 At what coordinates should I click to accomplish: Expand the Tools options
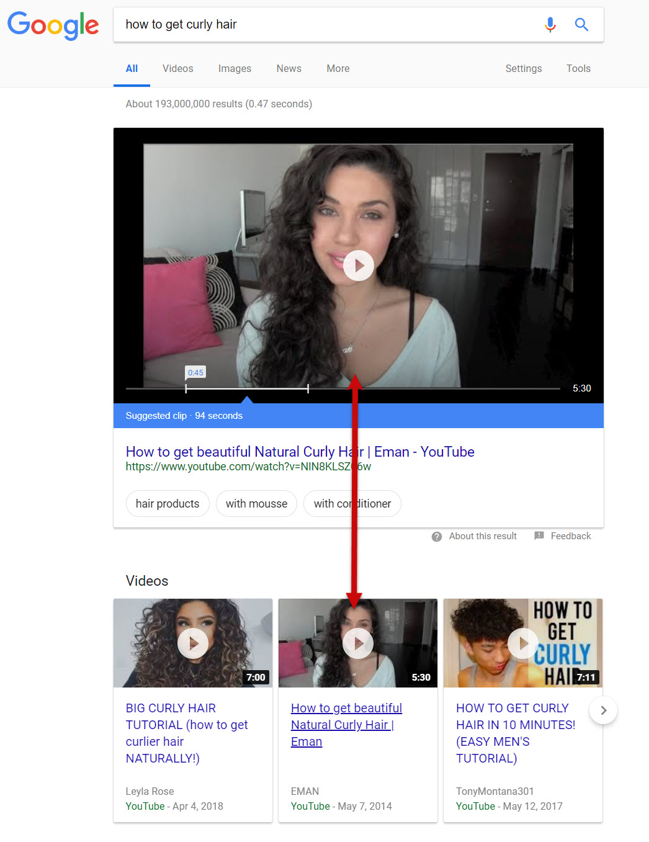(578, 69)
